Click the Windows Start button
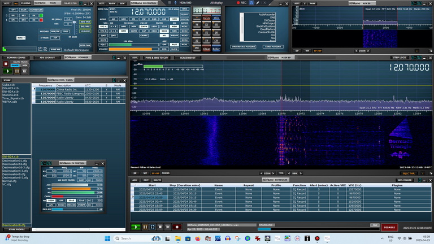This screenshot has width=434, height=244. [107, 238]
